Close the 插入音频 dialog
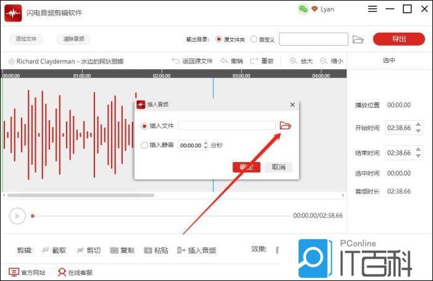 292,105
